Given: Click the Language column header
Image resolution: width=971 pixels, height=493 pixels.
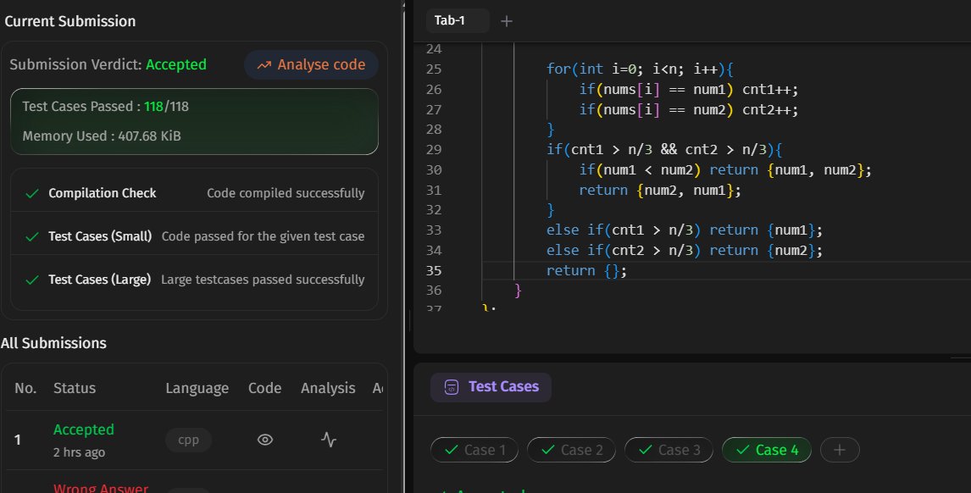Looking at the screenshot, I should [197, 388].
